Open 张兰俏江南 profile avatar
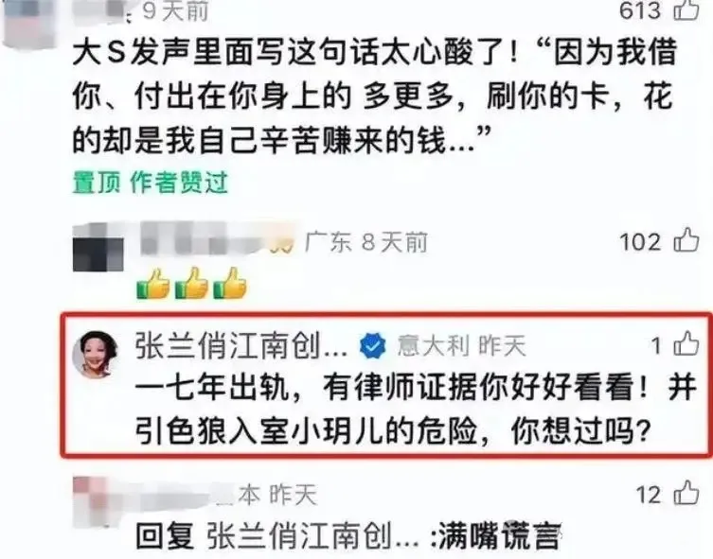This screenshot has height=559, width=713. coord(97,354)
